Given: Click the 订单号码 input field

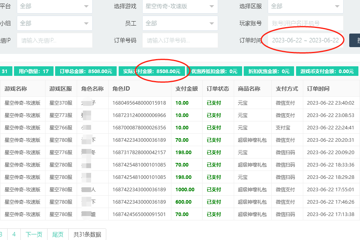Looking at the screenshot, I should (x=180, y=40).
